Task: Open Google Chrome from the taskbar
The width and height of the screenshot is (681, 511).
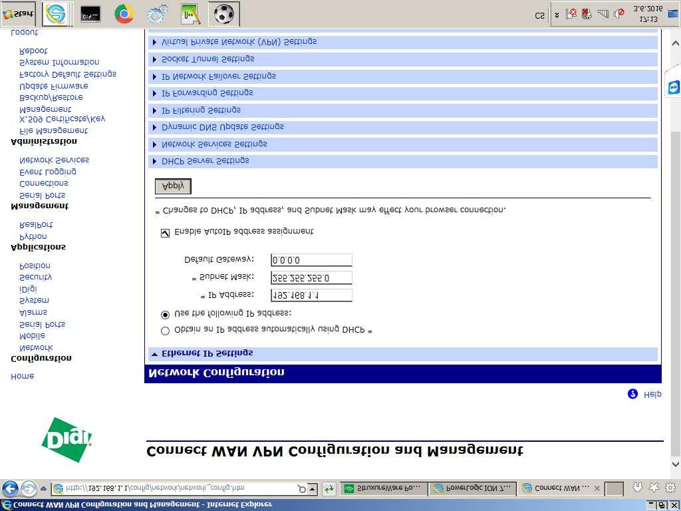Action: (124, 15)
